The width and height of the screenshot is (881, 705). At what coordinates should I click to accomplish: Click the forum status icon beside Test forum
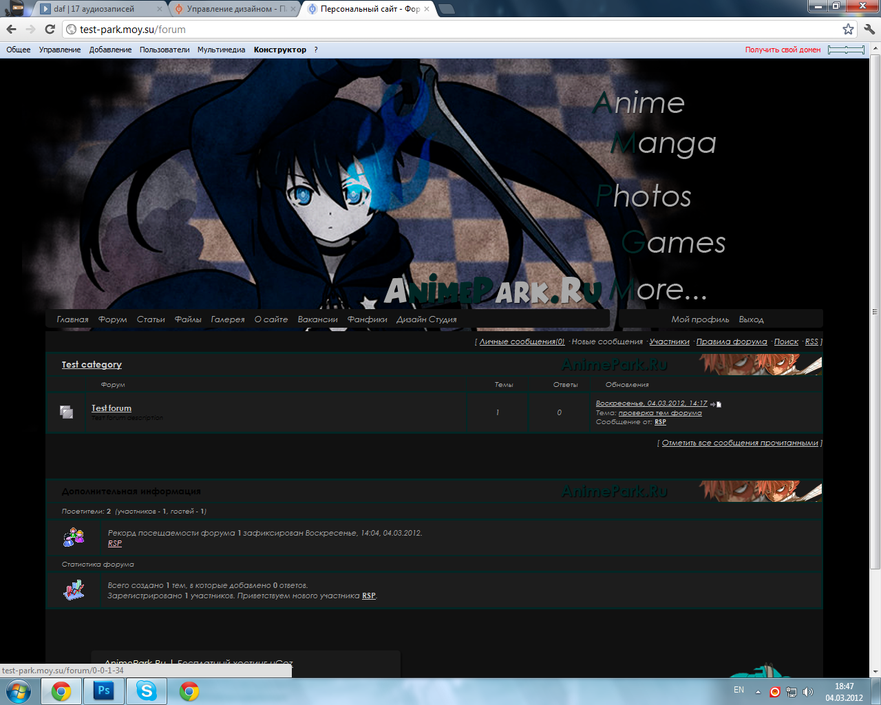point(66,412)
